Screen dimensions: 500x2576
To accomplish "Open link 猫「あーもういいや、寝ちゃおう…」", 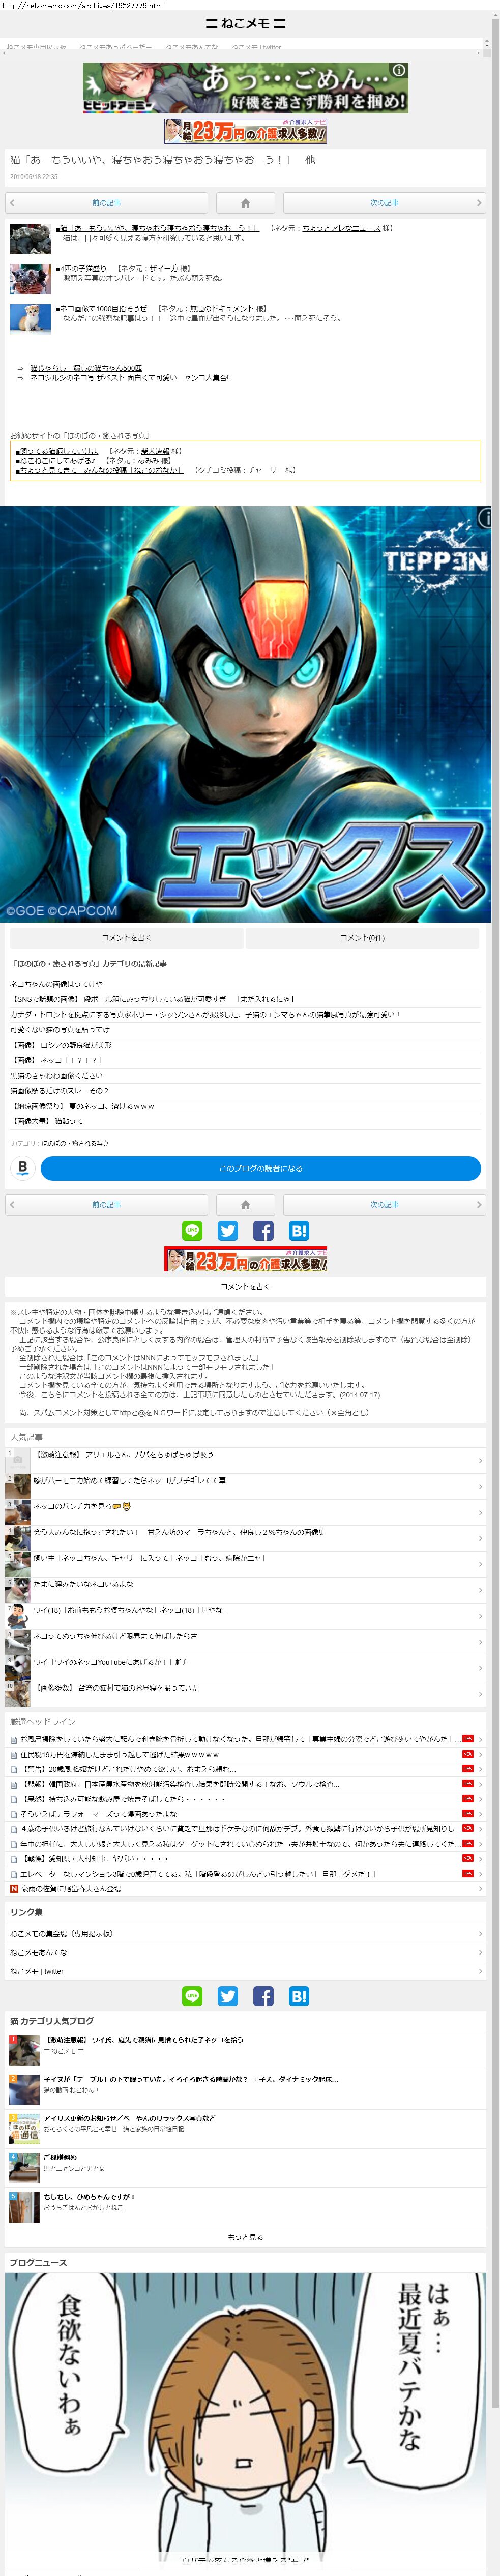I will click(157, 228).
